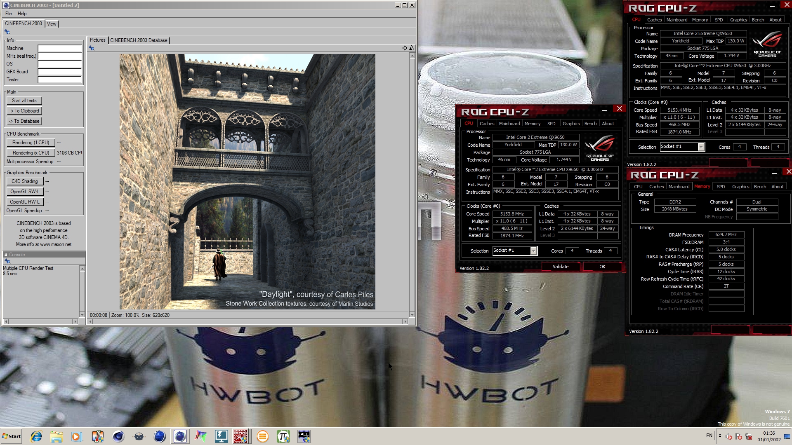Screen dimensions: 792x445
Task: Click the MHz (real freq.) input field
Action: [x=59, y=56]
